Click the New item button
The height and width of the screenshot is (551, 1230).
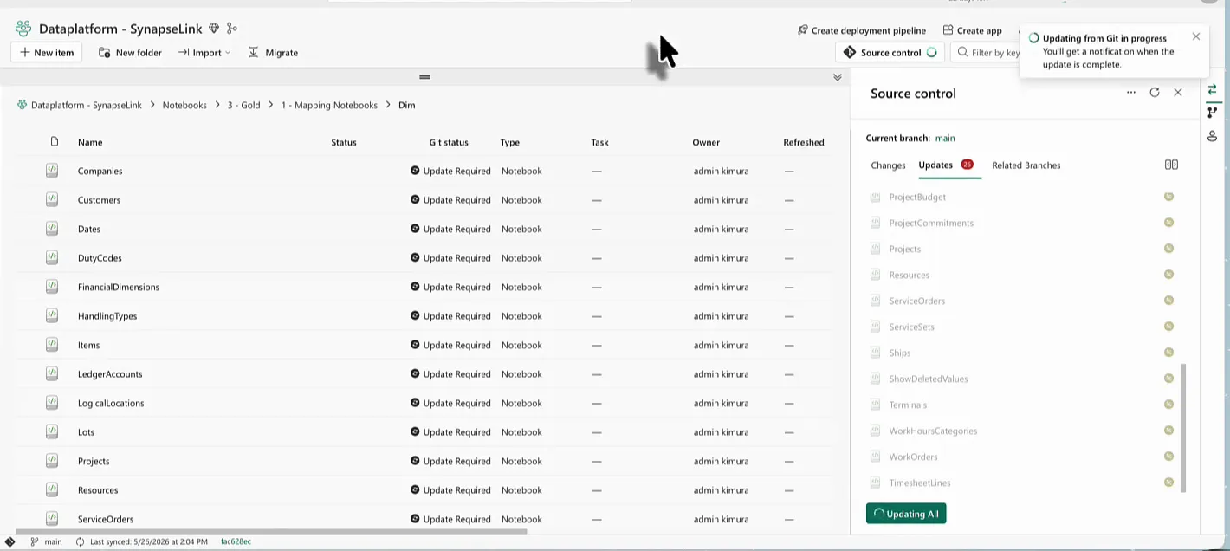[x=47, y=53]
